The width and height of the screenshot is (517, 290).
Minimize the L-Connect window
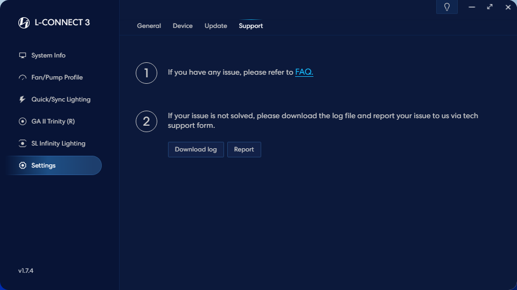472,7
